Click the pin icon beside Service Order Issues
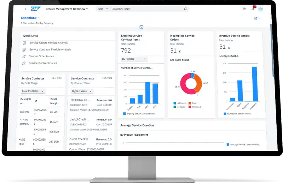283x183 pixels. [x=24, y=57]
